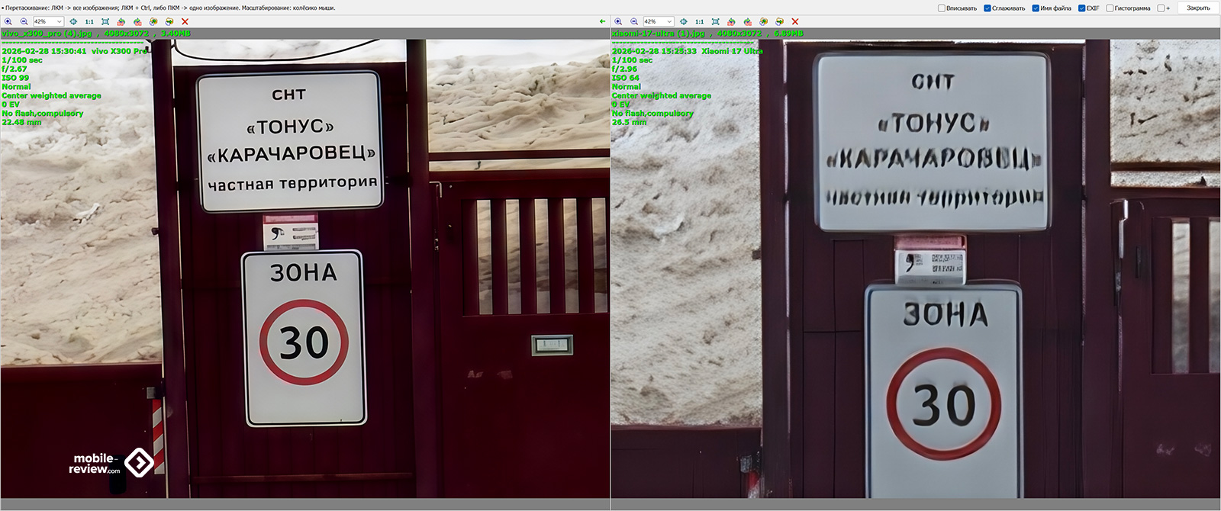The image size is (1221, 511).
Task: Zoom out on the left vivo image
Action: click(x=24, y=21)
